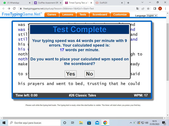Close the OutPlex Assesment-DR tab

[61, 3]
